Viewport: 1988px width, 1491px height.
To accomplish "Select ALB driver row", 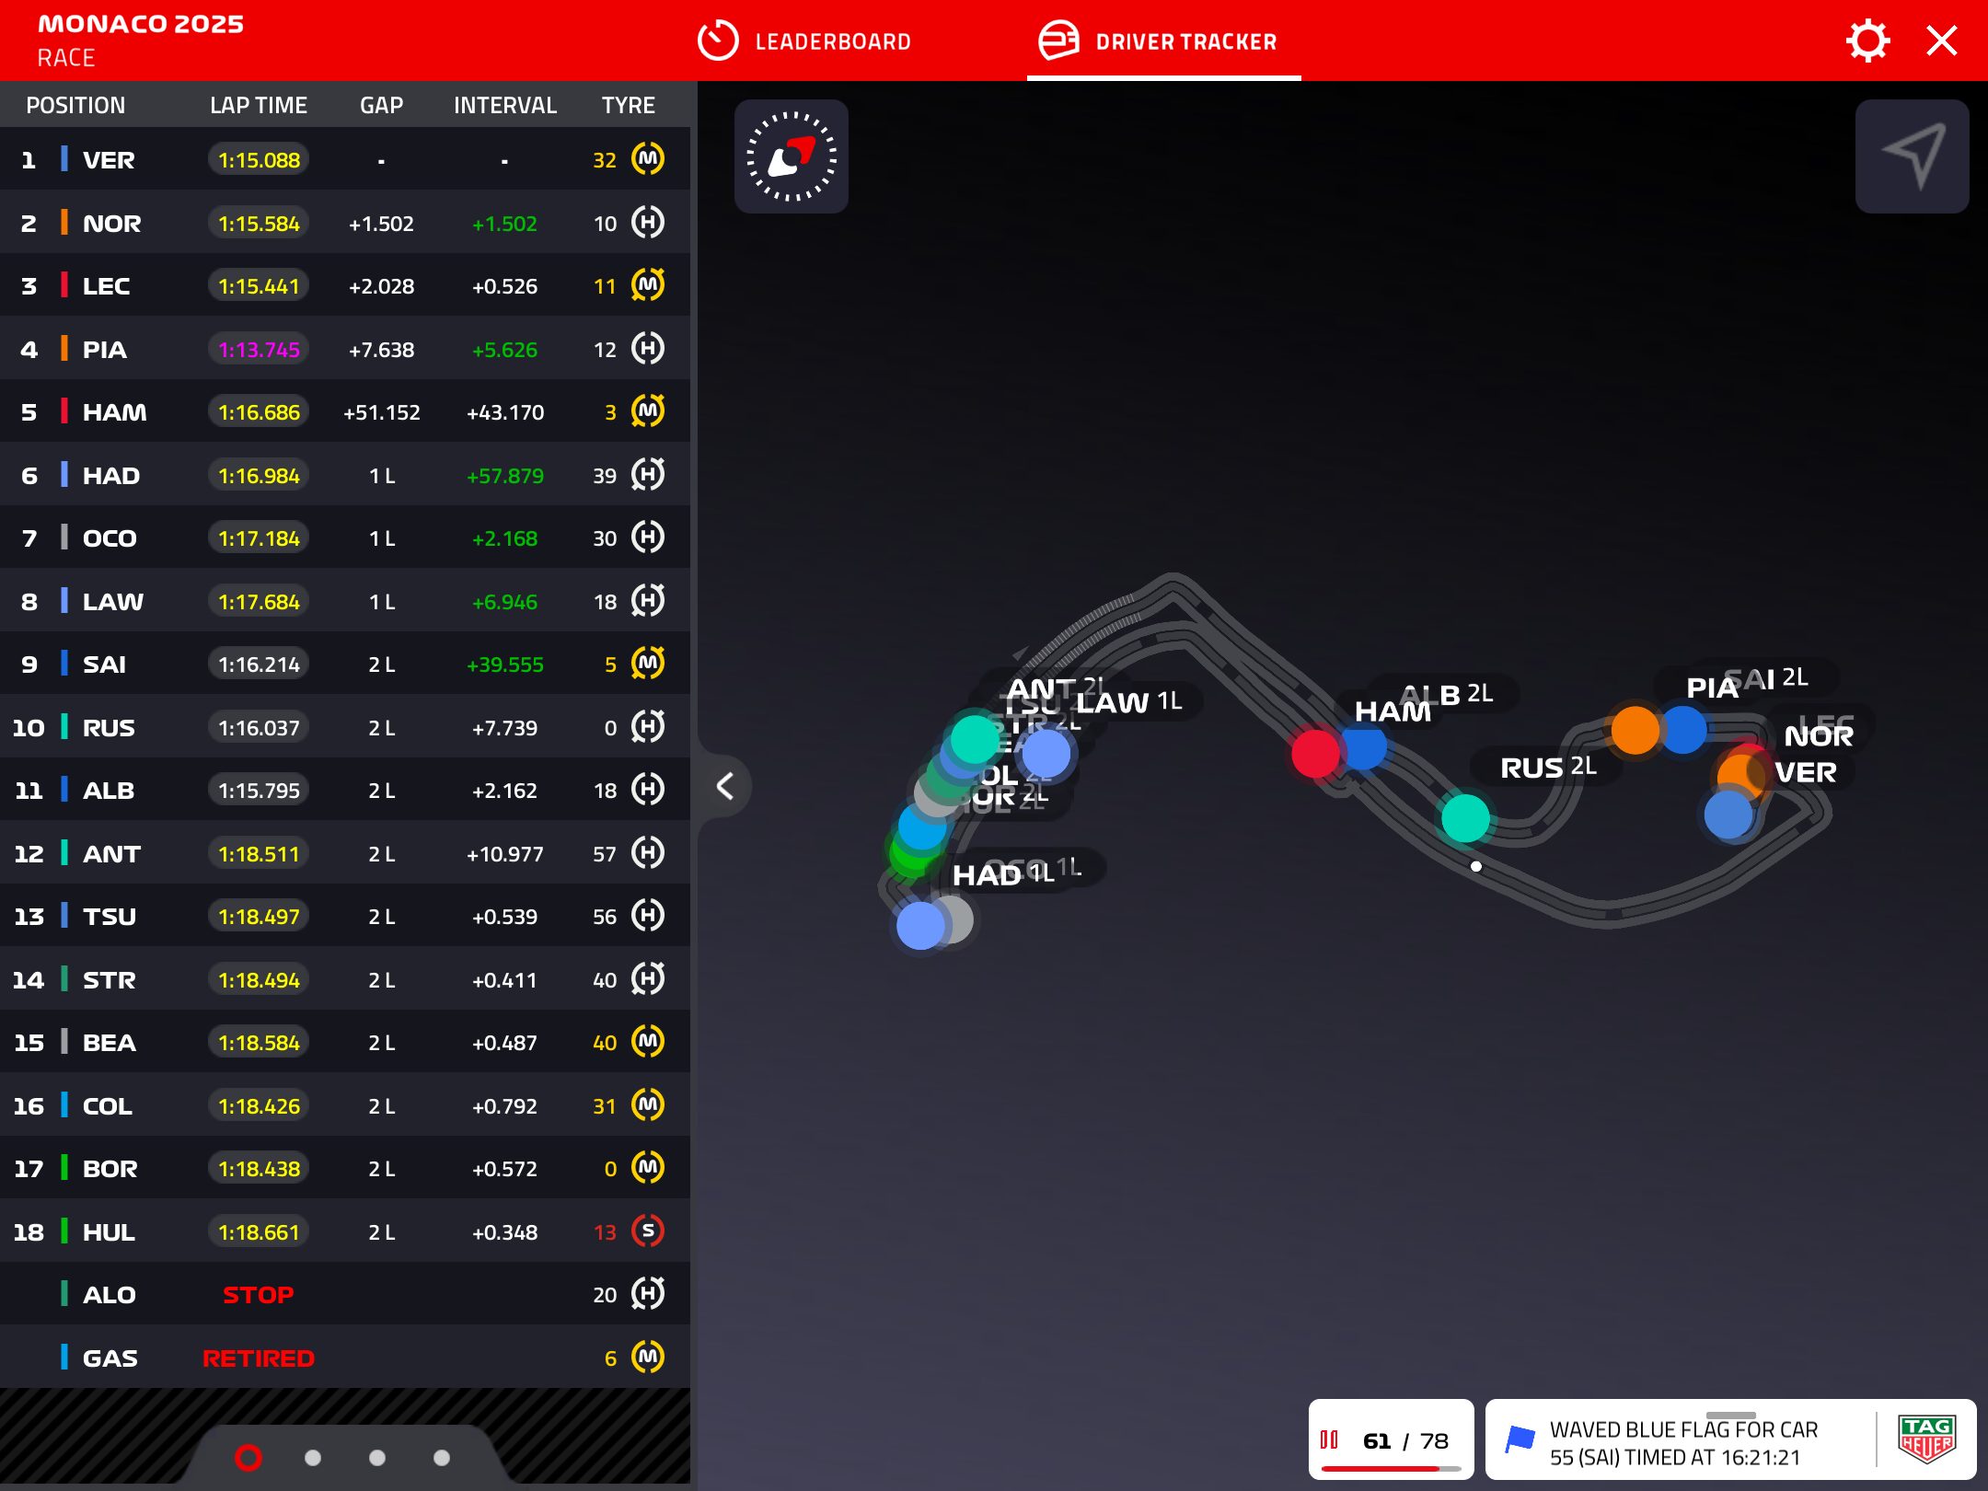I will [x=345, y=790].
